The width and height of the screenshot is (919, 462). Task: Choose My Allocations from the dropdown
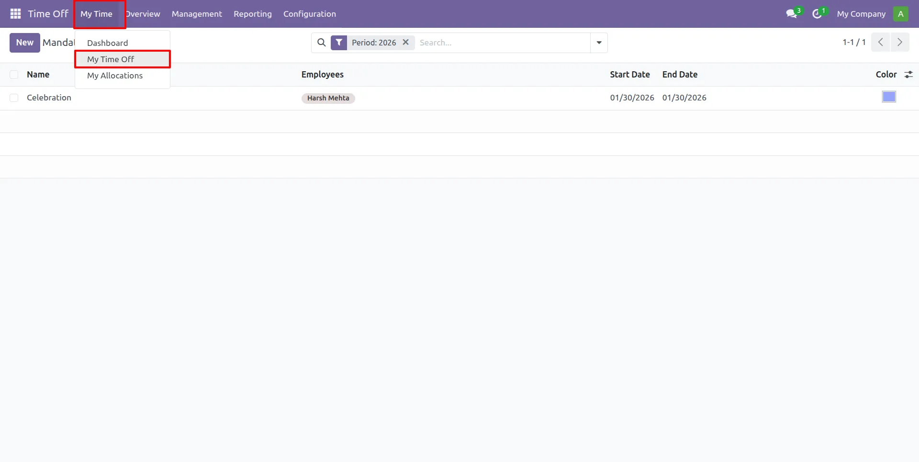tap(115, 76)
